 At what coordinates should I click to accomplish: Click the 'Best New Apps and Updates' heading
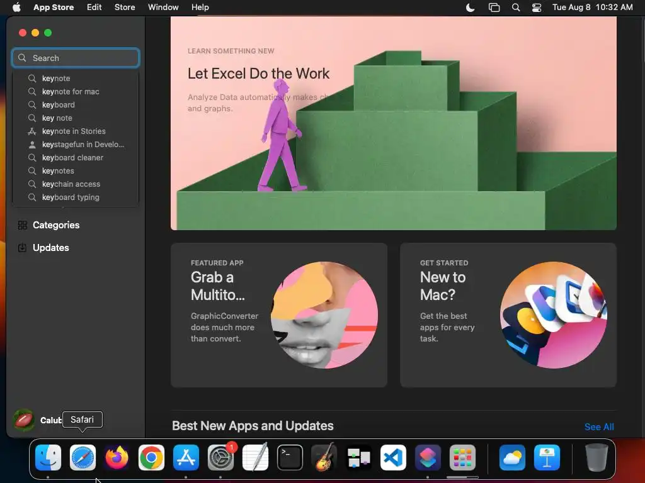pos(253,426)
